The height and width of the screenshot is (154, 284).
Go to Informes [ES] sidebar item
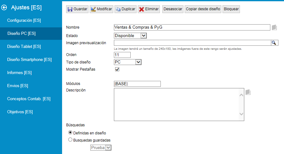(x=20, y=73)
